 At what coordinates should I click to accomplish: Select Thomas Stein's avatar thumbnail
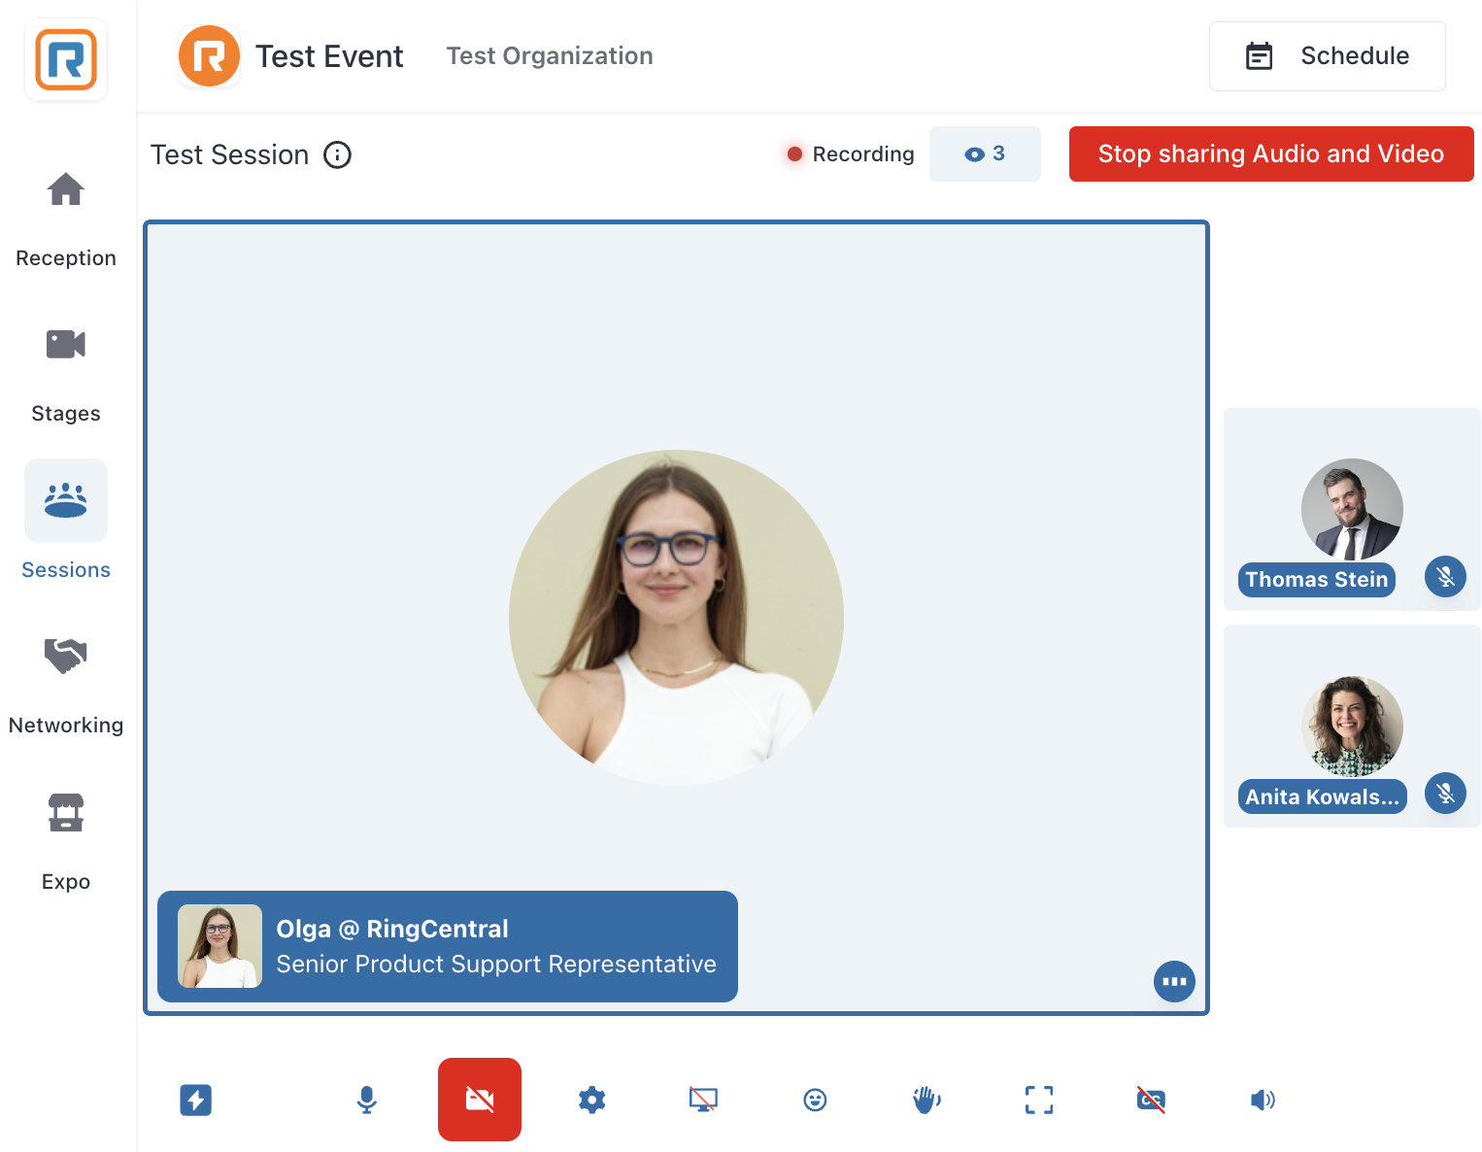click(1352, 509)
